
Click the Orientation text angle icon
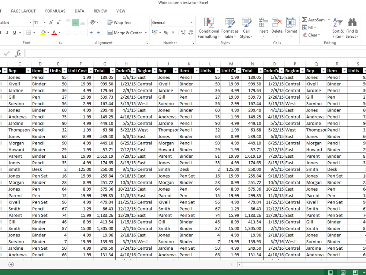93,22
